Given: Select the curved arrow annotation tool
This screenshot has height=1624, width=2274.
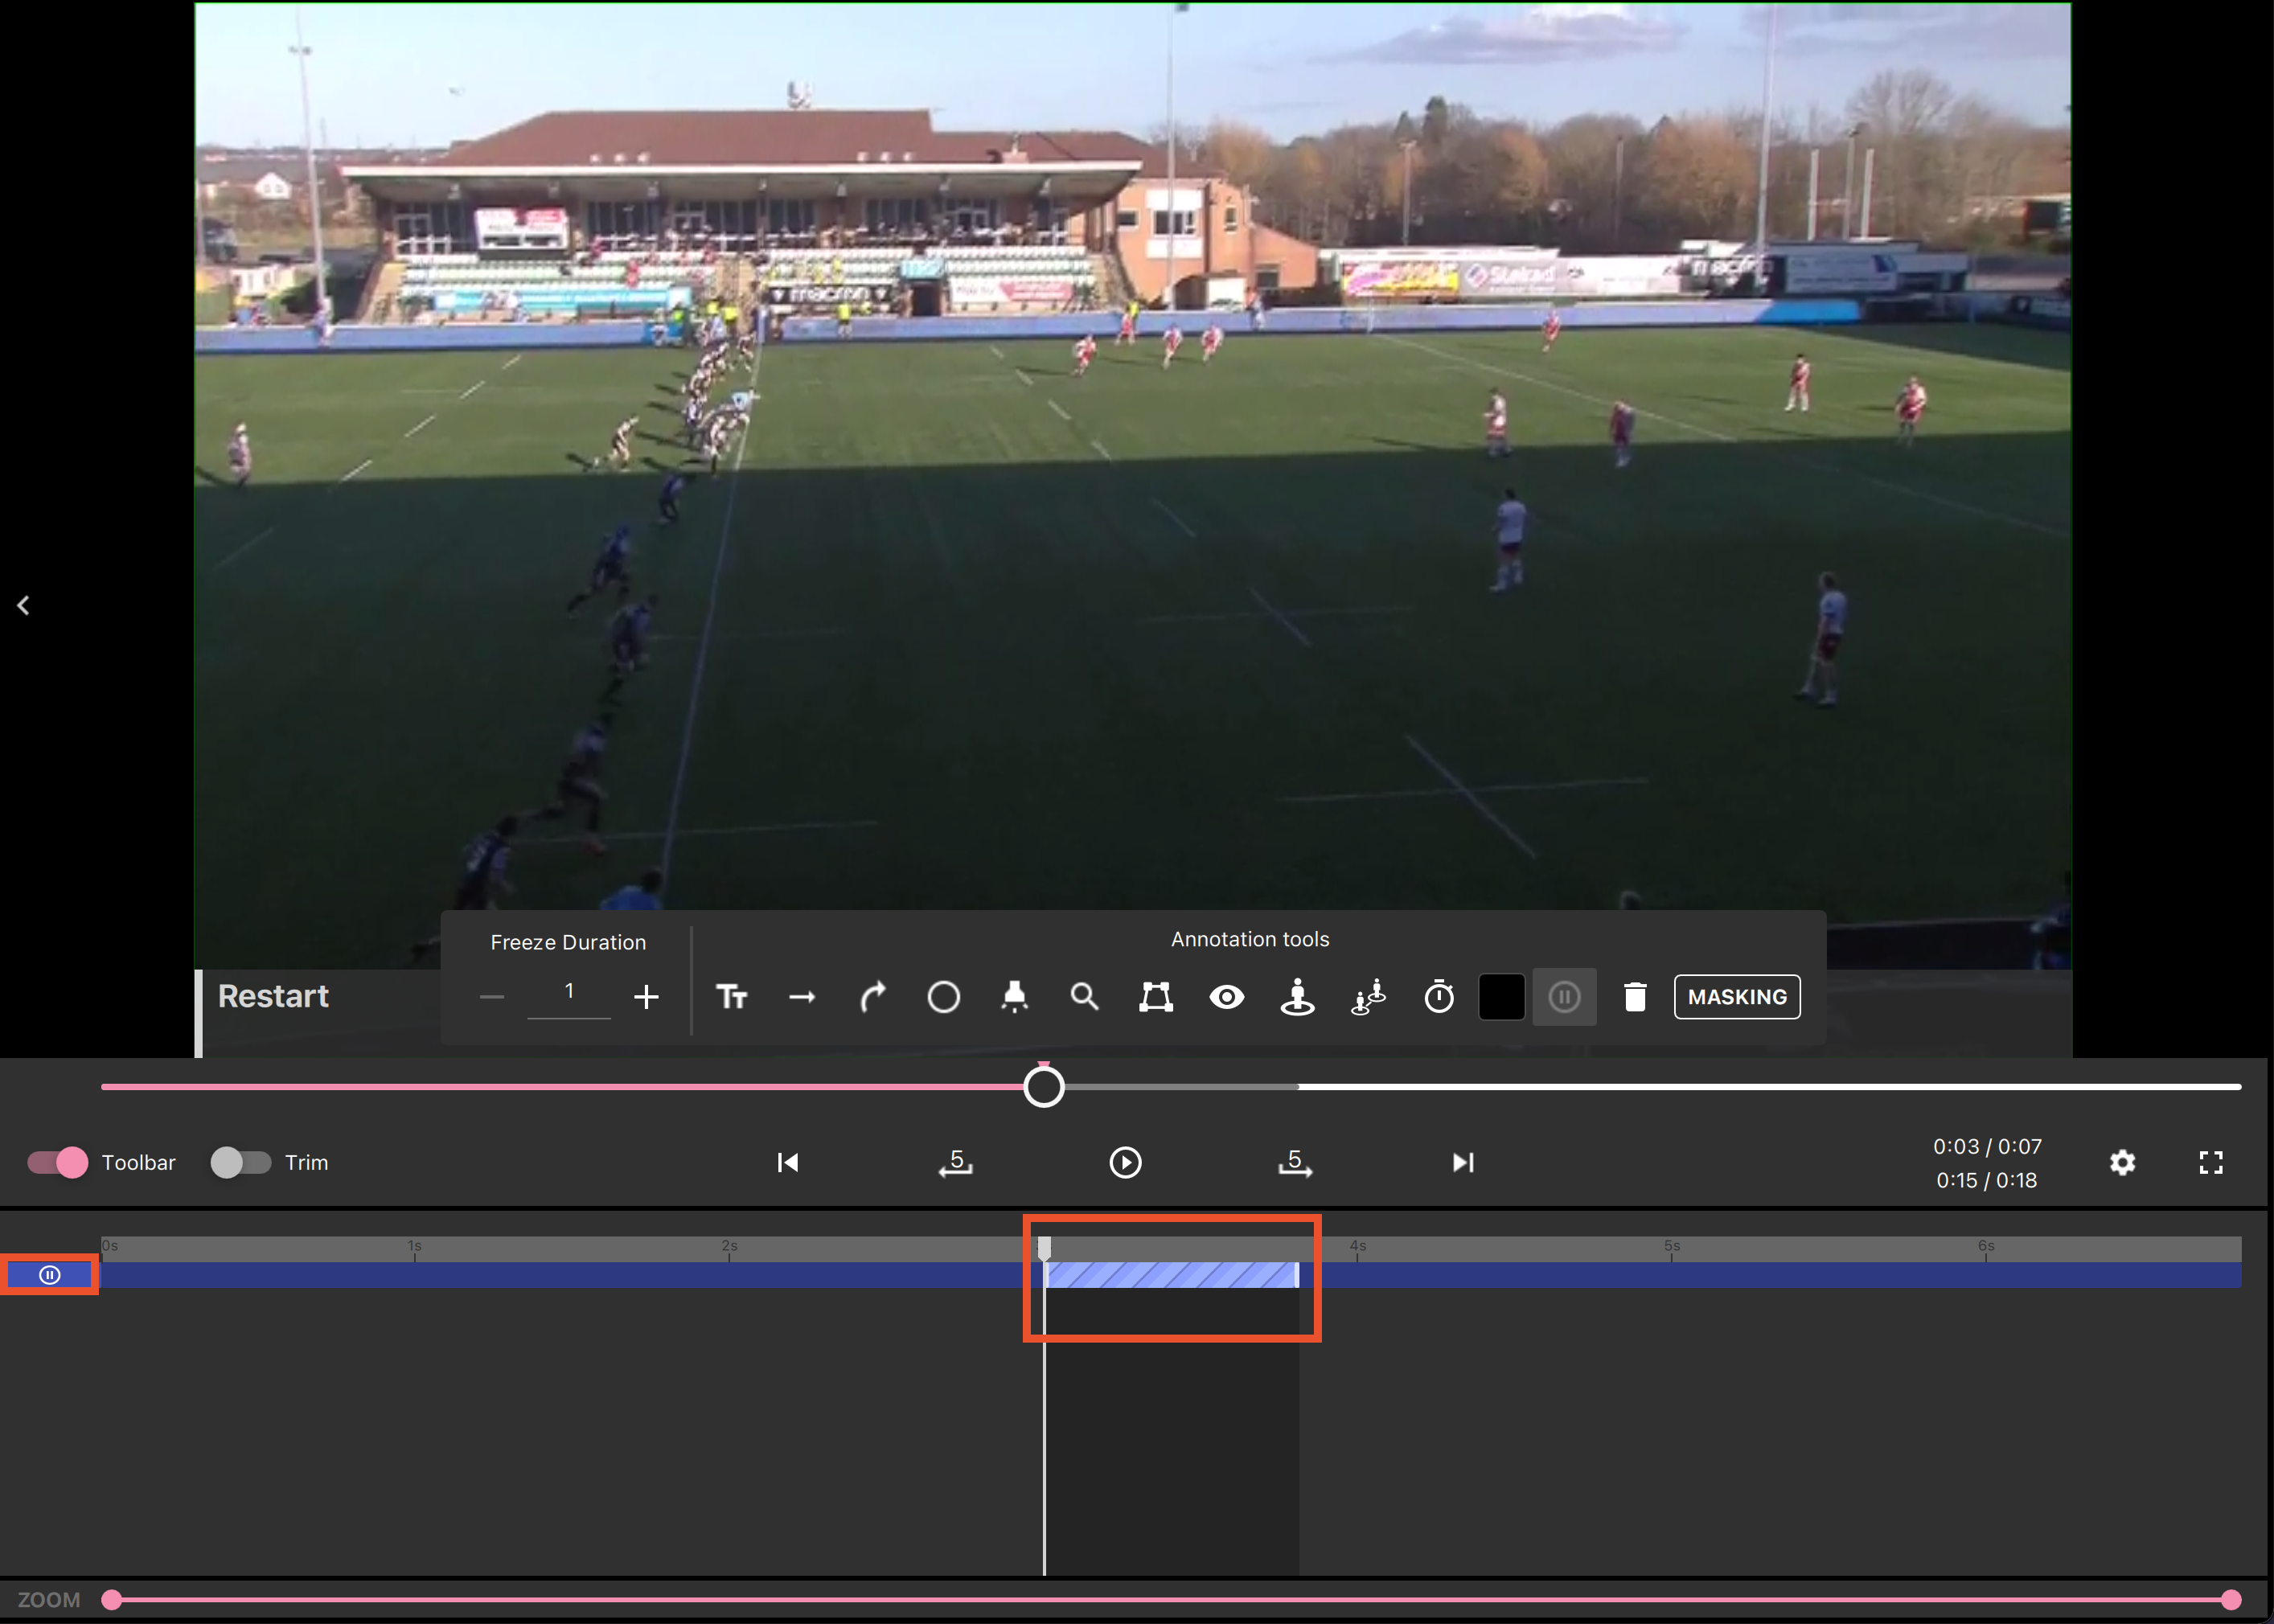Looking at the screenshot, I should pyautogui.click(x=873, y=997).
